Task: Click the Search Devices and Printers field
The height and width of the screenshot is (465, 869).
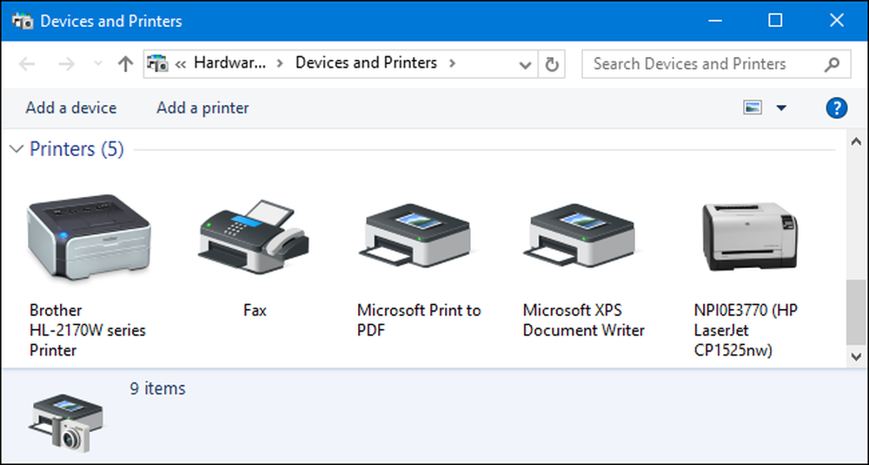Action: pos(716,63)
